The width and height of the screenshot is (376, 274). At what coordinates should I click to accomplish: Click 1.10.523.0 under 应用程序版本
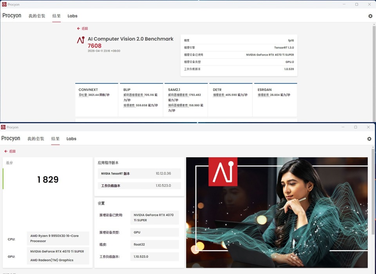[x=163, y=186]
